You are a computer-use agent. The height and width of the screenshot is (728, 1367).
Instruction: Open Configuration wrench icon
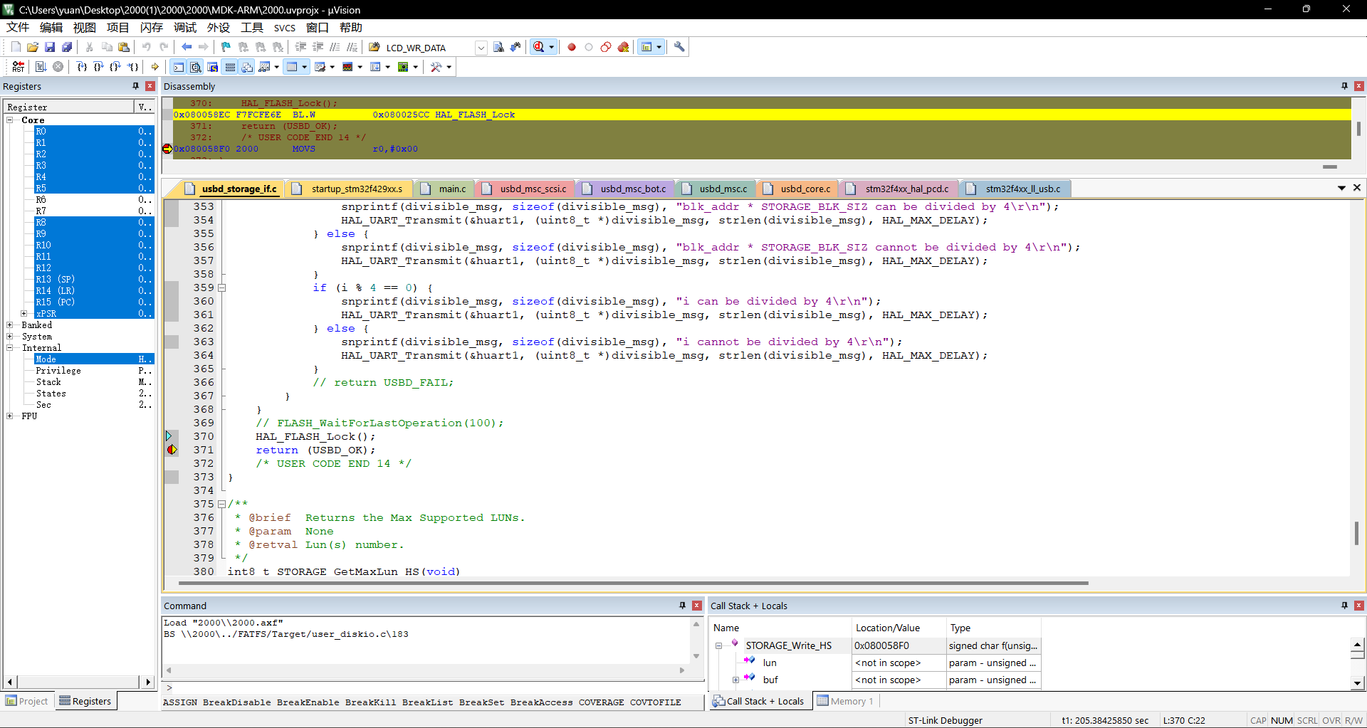pyautogui.click(x=679, y=47)
